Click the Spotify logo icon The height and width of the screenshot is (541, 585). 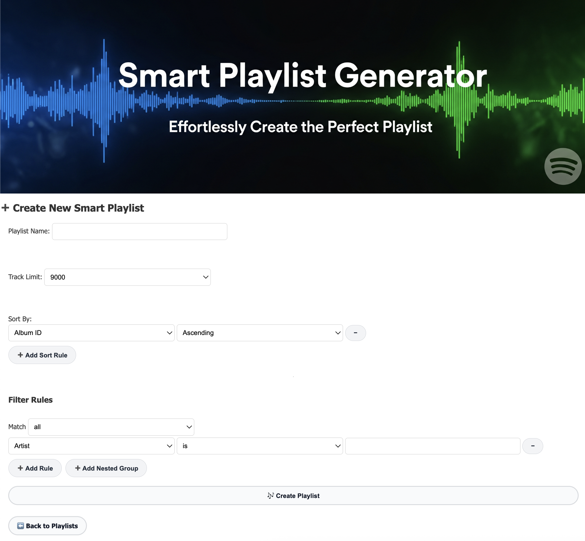click(562, 166)
